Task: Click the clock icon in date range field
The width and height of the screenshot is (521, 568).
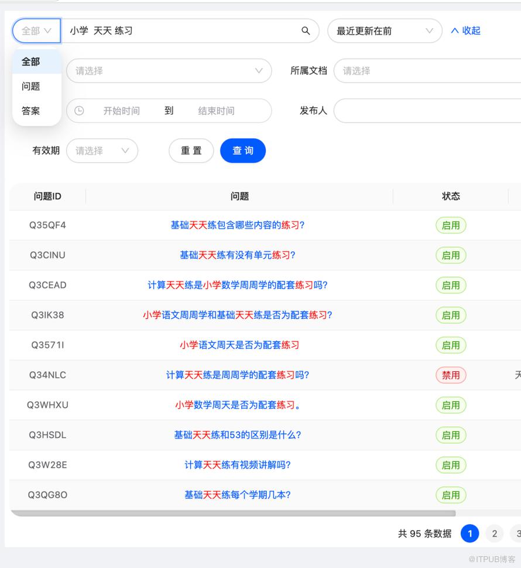Action: coord(79,111)
